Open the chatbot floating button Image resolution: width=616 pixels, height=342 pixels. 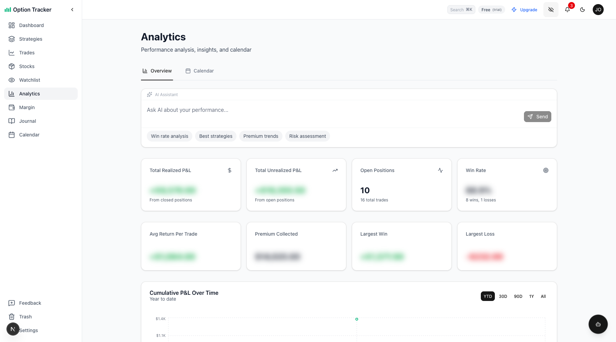598,324
